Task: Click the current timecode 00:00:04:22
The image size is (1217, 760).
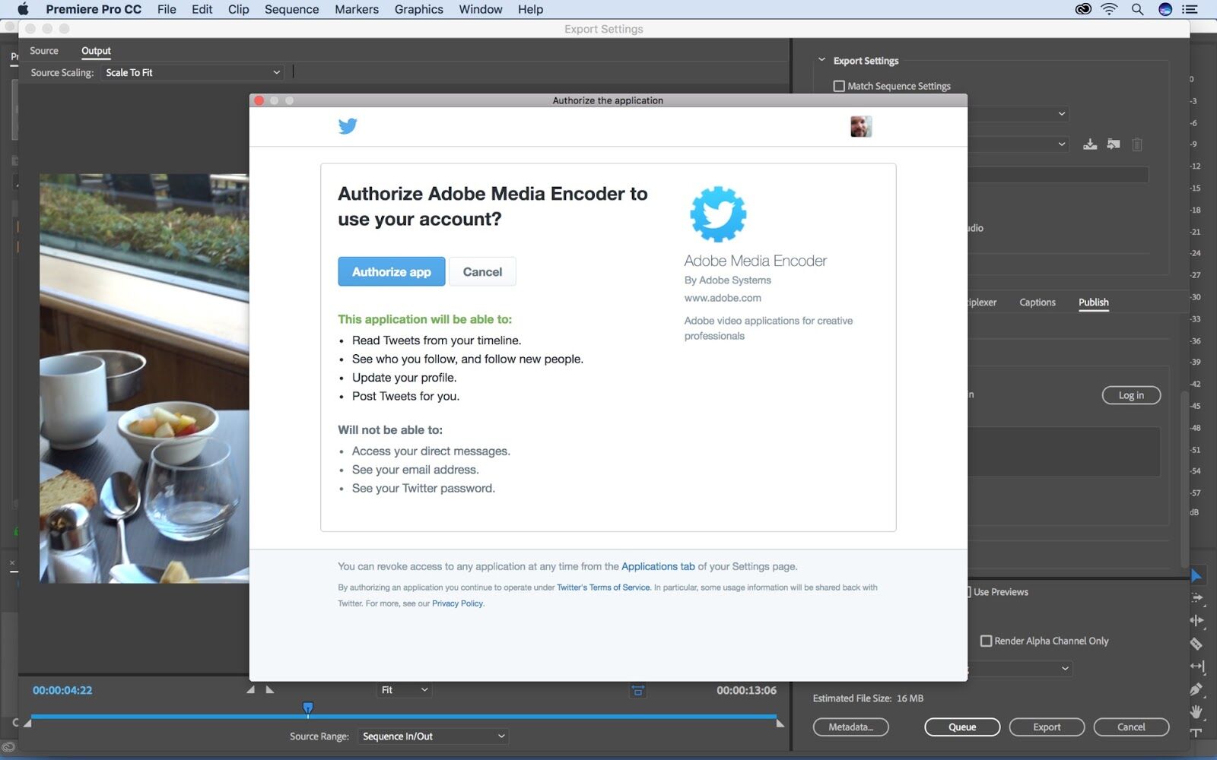Action: tap(62, 690)
